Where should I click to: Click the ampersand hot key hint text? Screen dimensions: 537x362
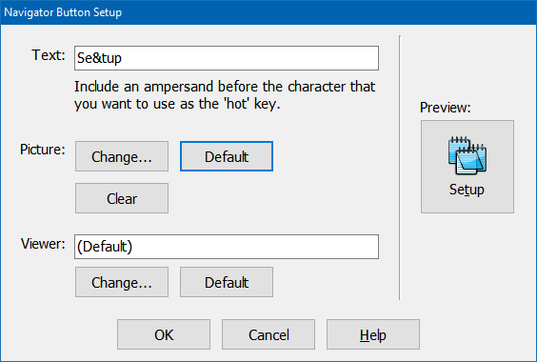tap(225, 95)
